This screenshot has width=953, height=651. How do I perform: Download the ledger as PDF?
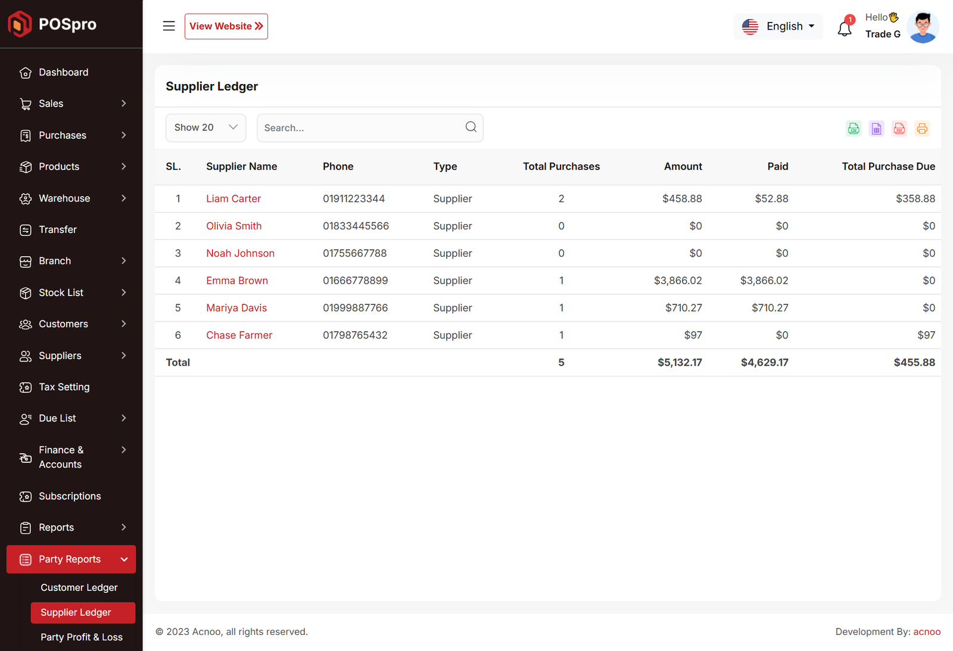click(x=899, y=129)
